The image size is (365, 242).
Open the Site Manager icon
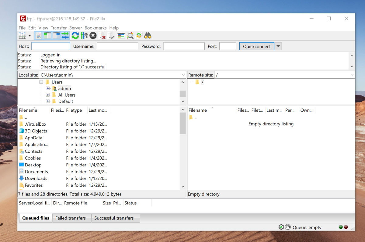point(22,36)
